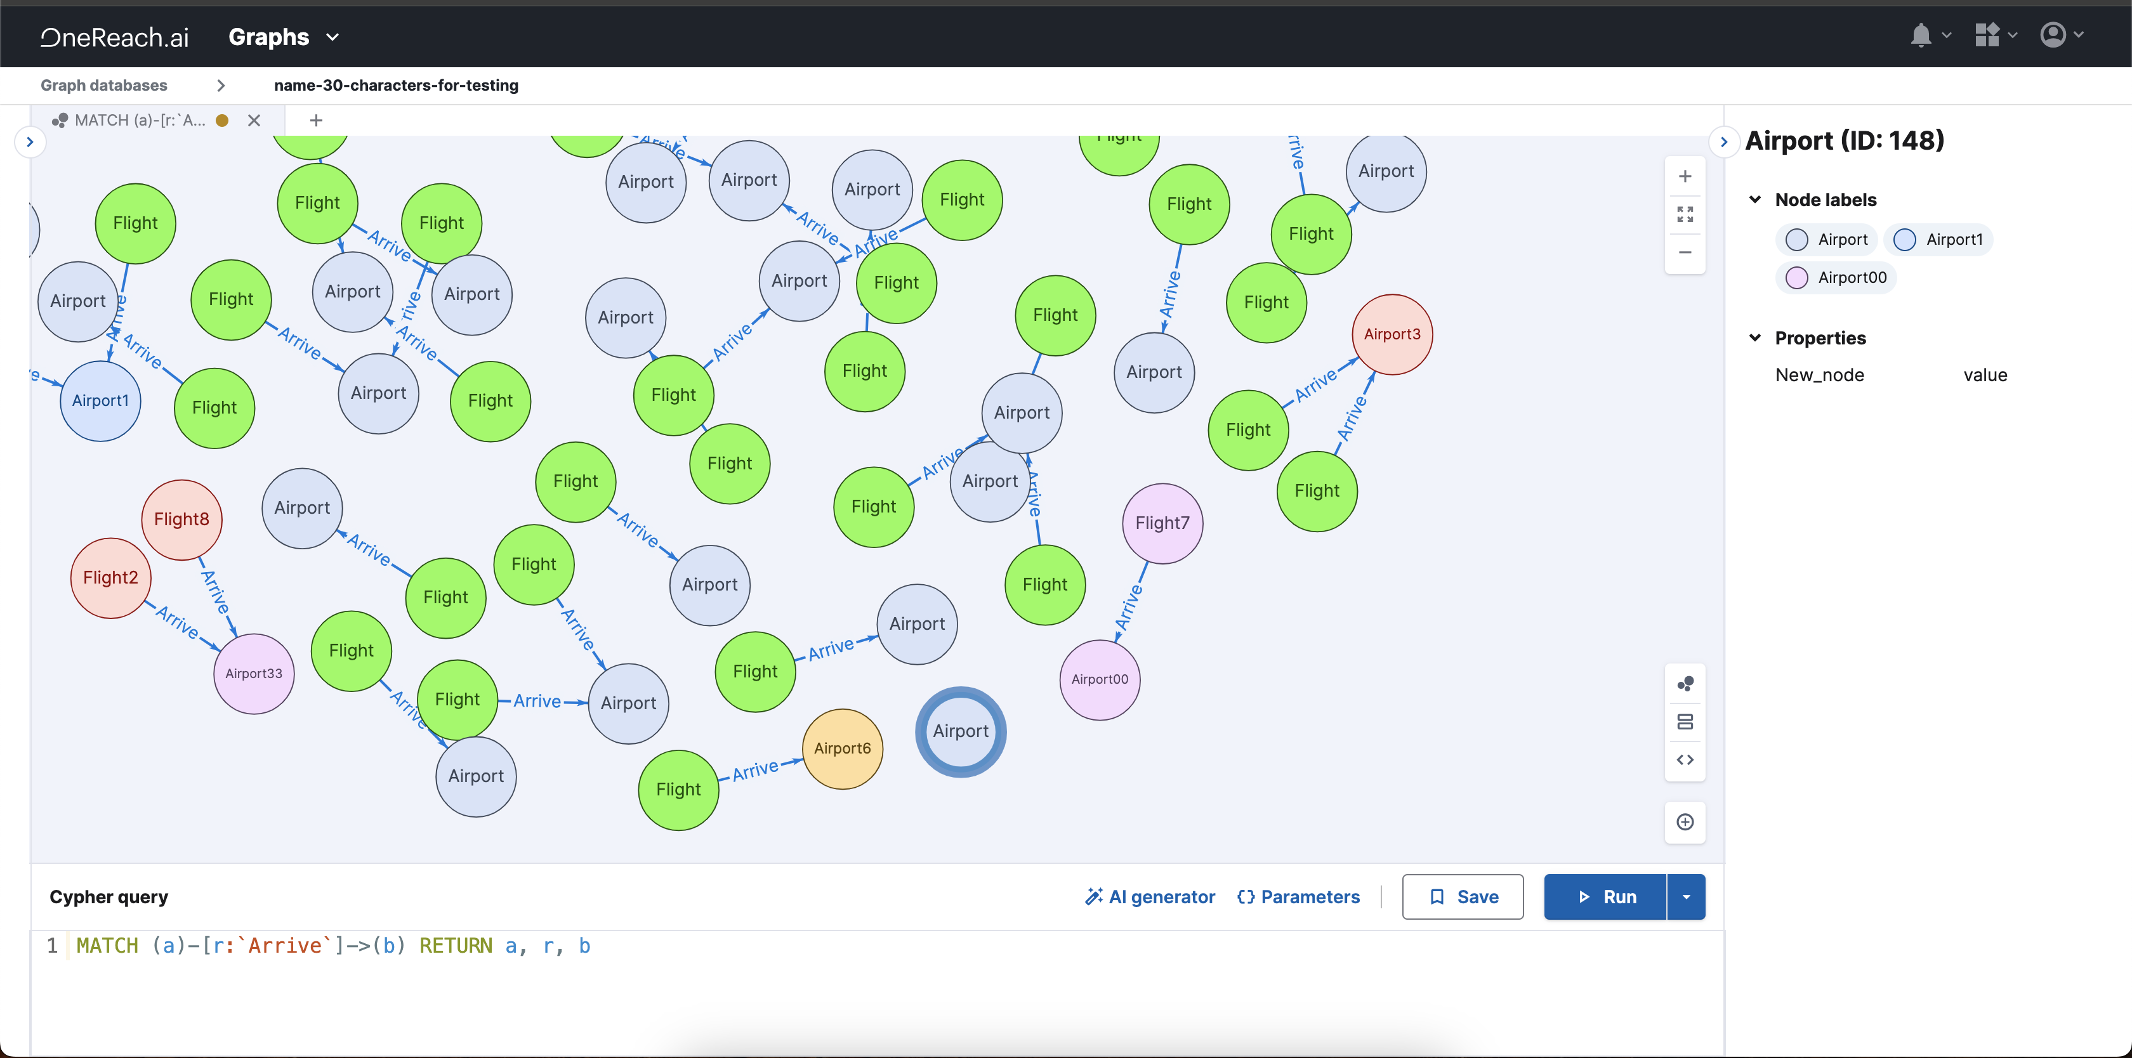Collapse the right details panel
2132x1058 pixels.
pos(1724,142)
